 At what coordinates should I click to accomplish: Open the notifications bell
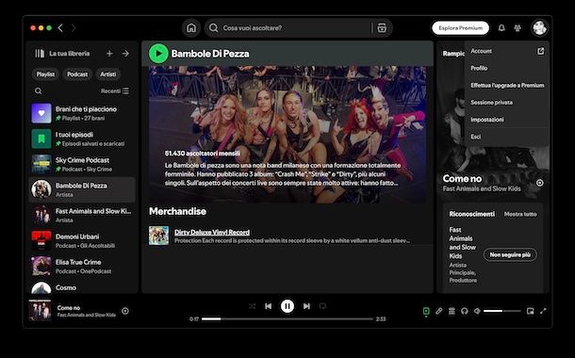[501, 28]
